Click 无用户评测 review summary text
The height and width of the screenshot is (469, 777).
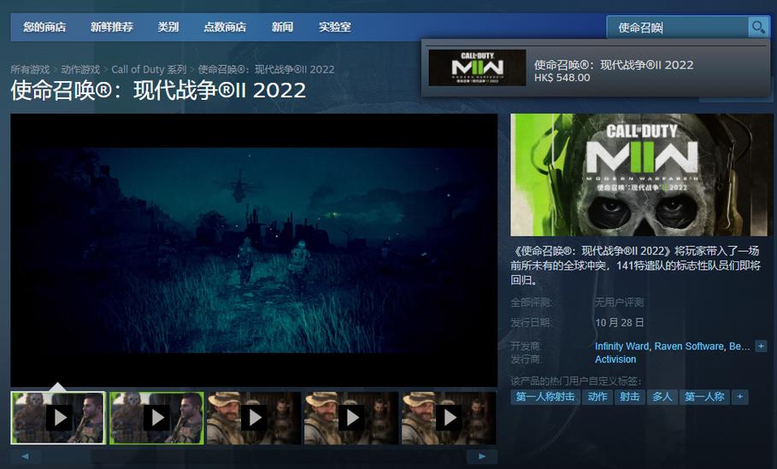620,302
